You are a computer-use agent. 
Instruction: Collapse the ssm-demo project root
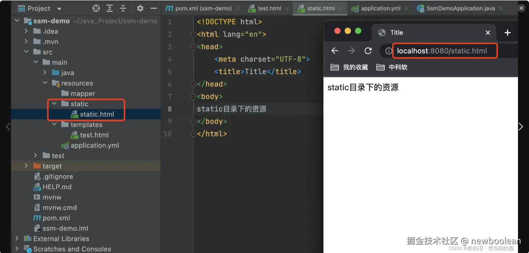tap(17, 21)
